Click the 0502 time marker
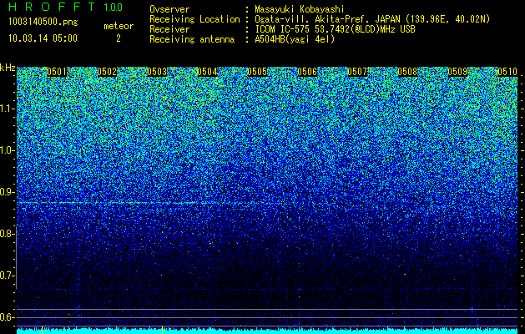The width and height of the screenshot is (525, 334). click(x=107, y=72)
